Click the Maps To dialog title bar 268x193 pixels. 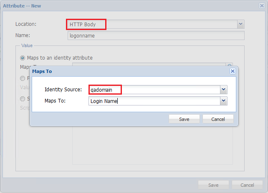pos(125,71)
